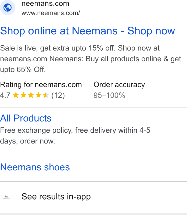The image size is (187, 215).
Task: Click the upto 65% Off text
Action: coord(23,70)
